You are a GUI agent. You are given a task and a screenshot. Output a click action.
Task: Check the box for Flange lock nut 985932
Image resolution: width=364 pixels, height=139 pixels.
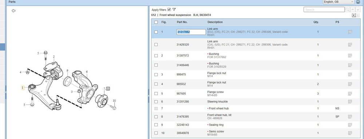click(156, 84)
